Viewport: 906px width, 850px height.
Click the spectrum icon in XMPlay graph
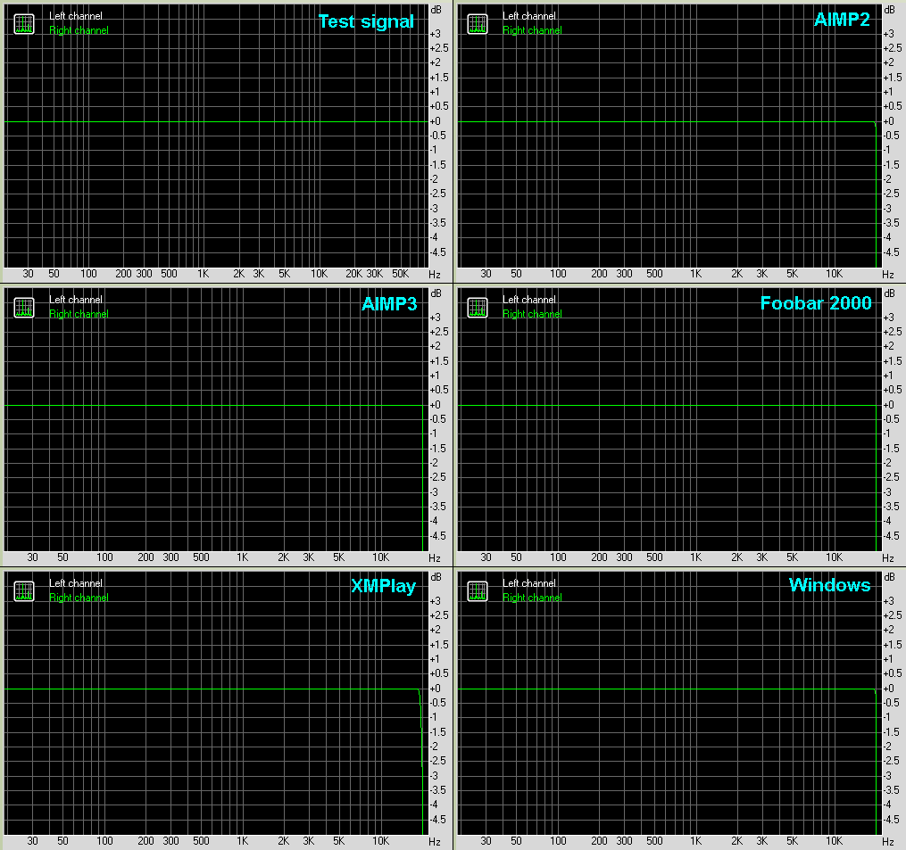24,591
